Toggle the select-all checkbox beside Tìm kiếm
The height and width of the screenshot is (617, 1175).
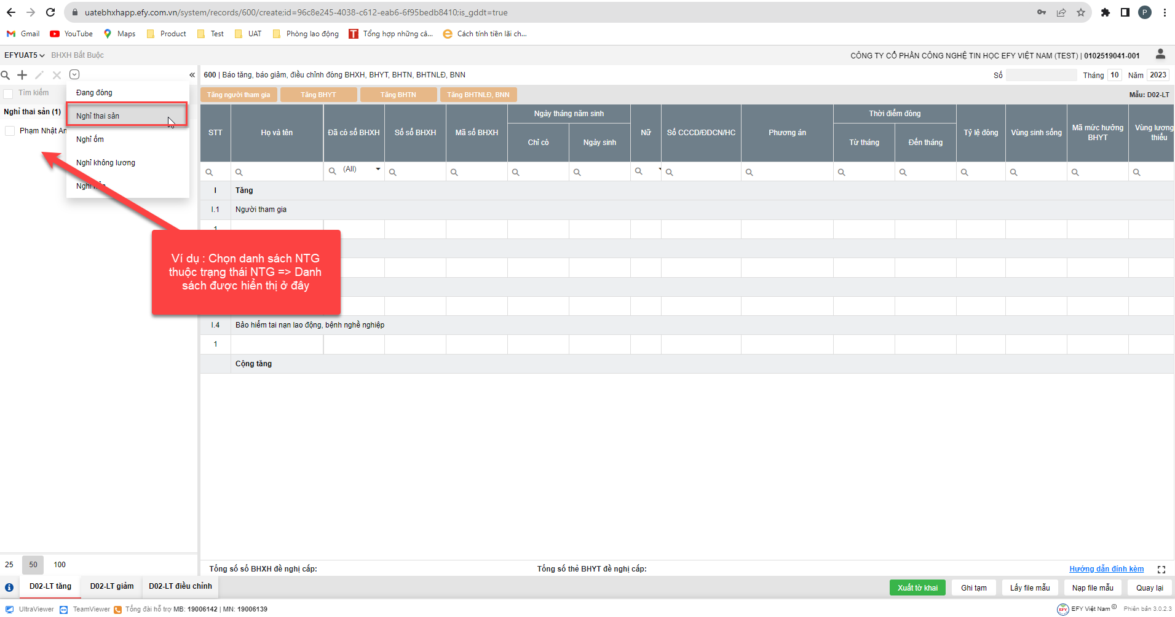coord(9,93)
